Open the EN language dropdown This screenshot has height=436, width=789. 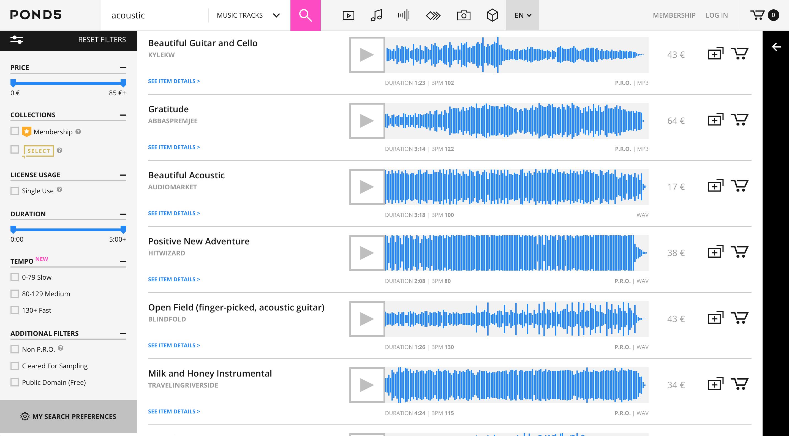[x=522, y=15]
